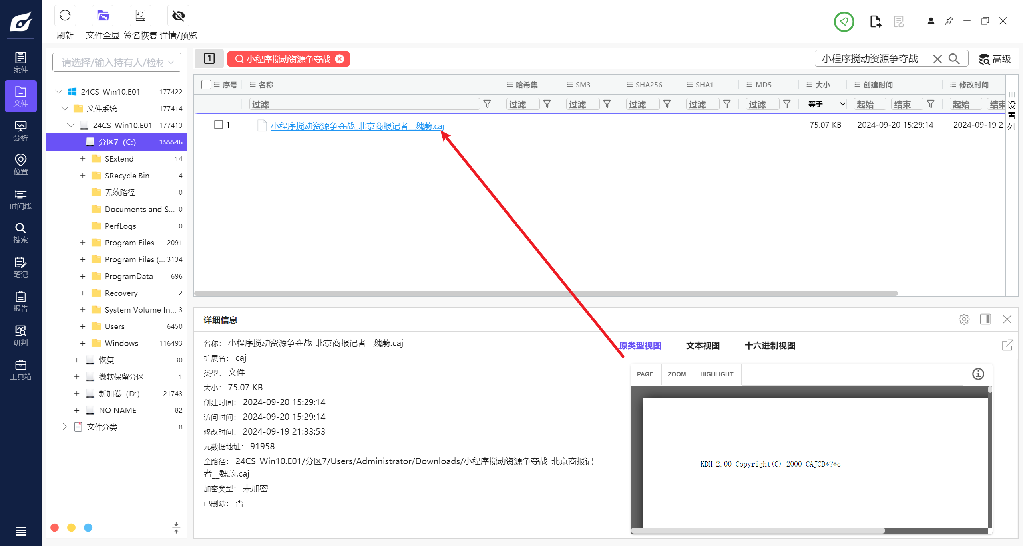
Task: Click the preview info icon
Action: coord(978,374)
